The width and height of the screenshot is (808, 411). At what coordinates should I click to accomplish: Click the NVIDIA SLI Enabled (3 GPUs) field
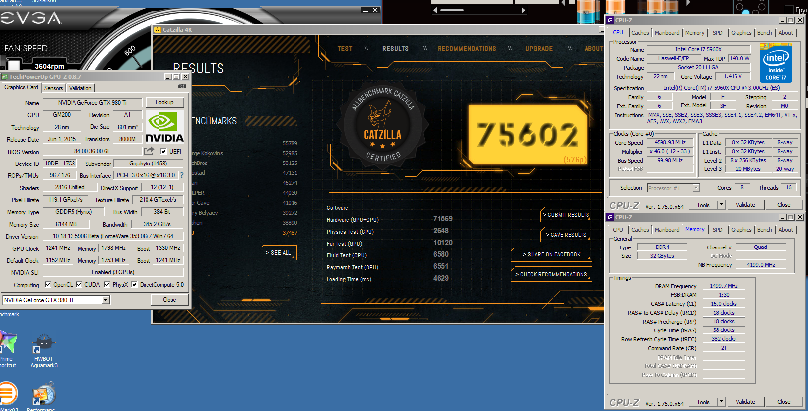point(113,272)
